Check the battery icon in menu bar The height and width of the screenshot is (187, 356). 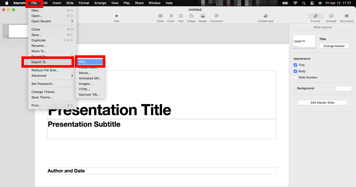(x=285, y=3)
